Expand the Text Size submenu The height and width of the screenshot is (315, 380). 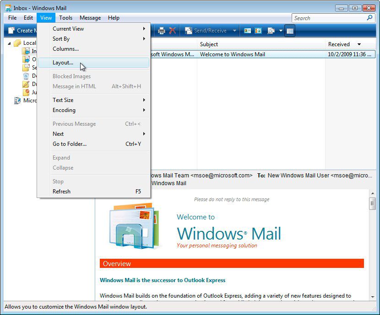[x=93, y=100]
